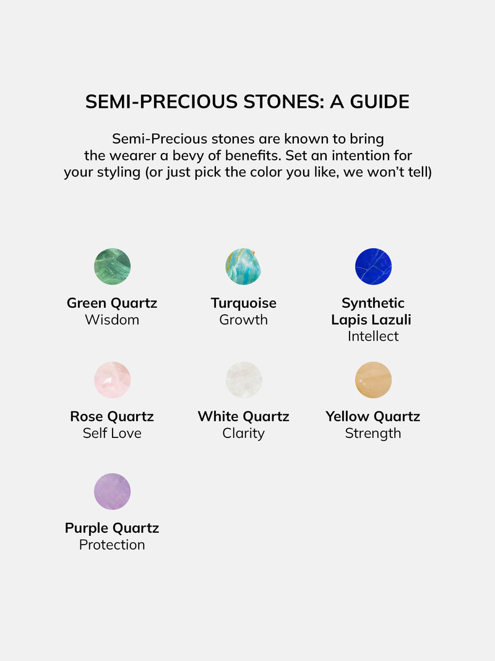Select the 'Yellow Quartz' name
Screen dimensions: 495x661
pos(373,416)
